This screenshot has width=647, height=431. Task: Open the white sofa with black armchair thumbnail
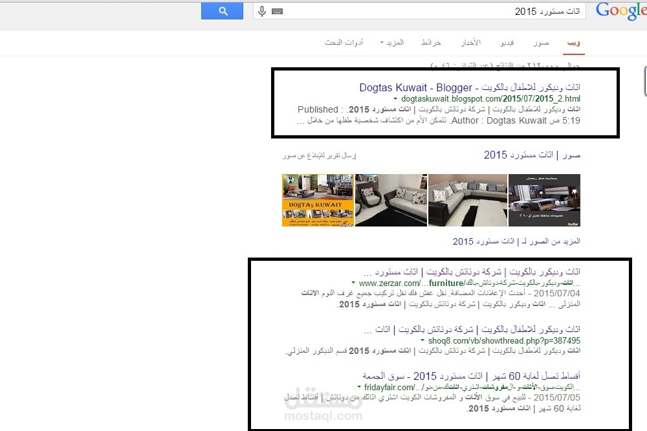(391, 200)
